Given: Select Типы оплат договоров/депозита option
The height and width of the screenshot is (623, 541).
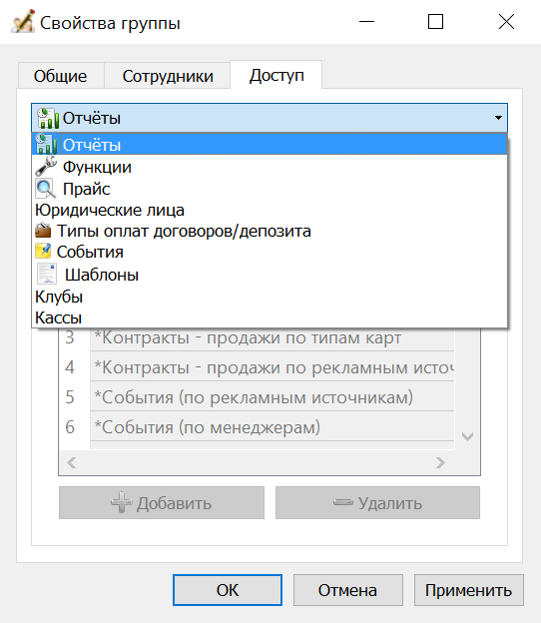Looking at the screenshot, I should pyautogui.click(x=270, y=231).
